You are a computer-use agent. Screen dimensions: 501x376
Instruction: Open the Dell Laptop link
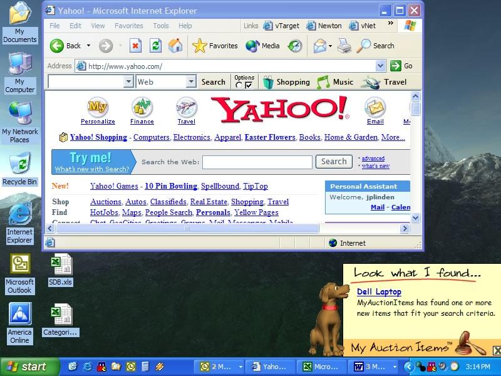pos(379,291)
